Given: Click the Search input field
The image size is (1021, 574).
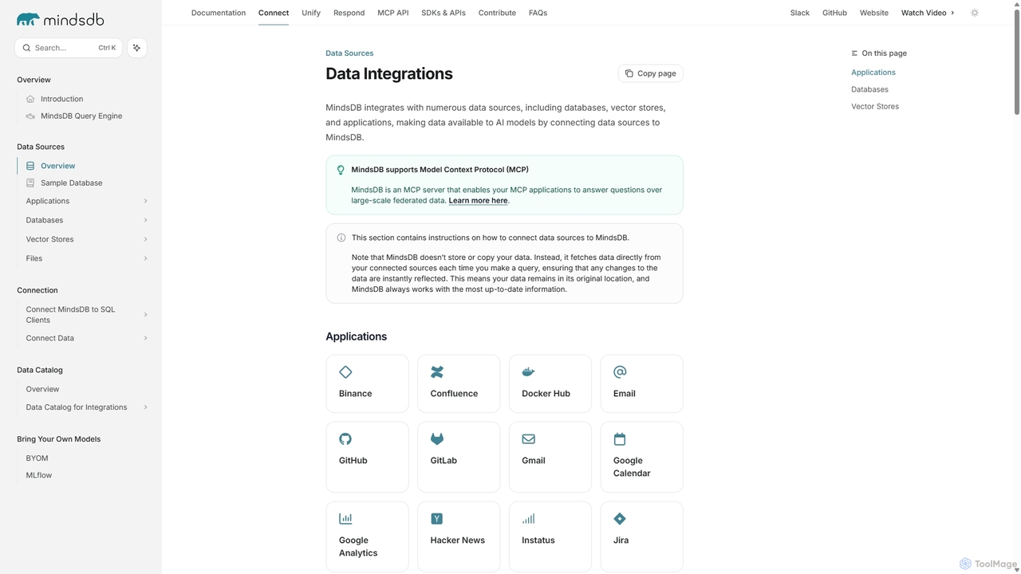Looking at the screenshot, I should pos(69,48).
